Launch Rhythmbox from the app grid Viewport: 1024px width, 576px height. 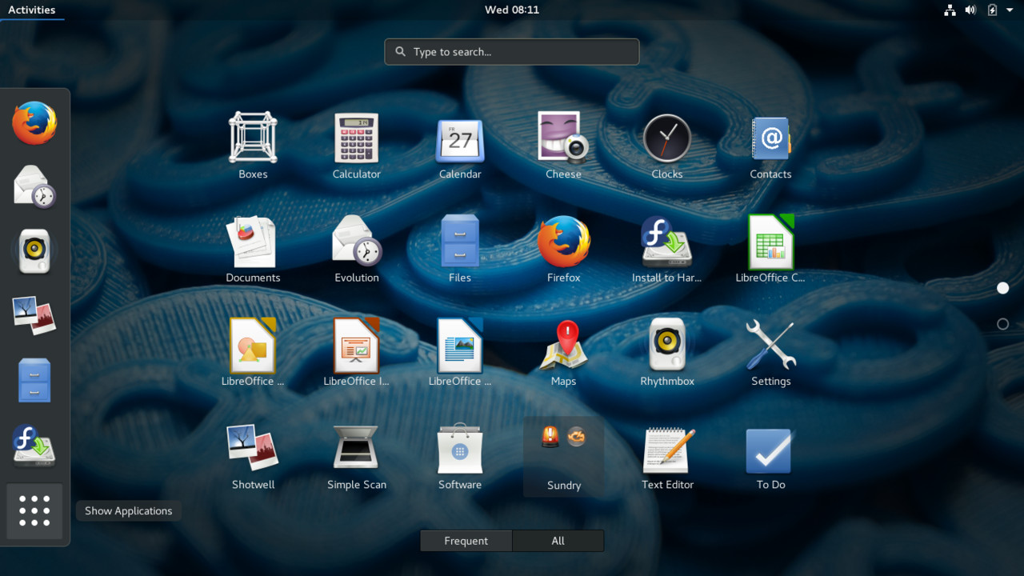click(x=667, y=353)
